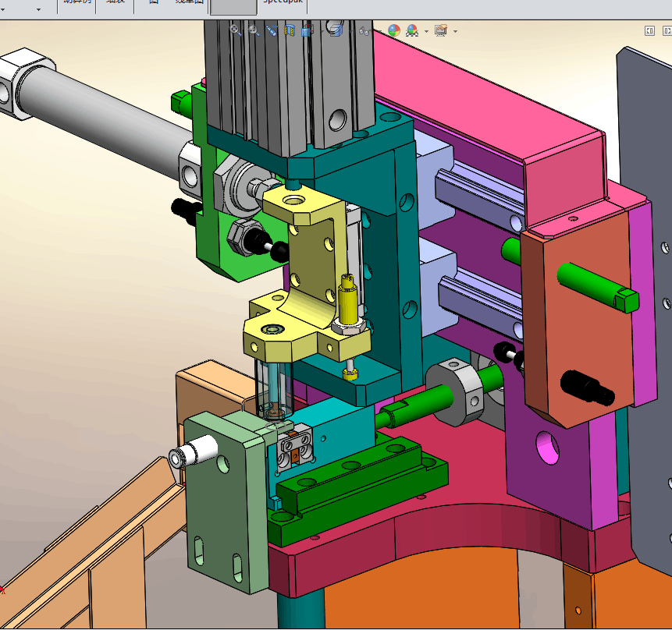Select the yellow C-shaped bracket part
This screenshot has height=630, width=672.
click(315, 257)
